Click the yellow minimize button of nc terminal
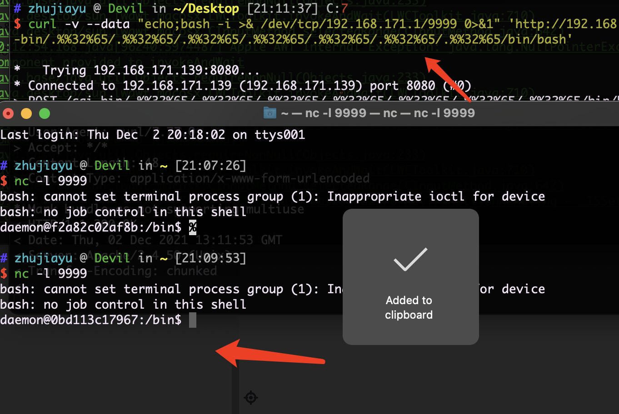The width and height of the screenshot is (619, 414). (x=26, y=113)
